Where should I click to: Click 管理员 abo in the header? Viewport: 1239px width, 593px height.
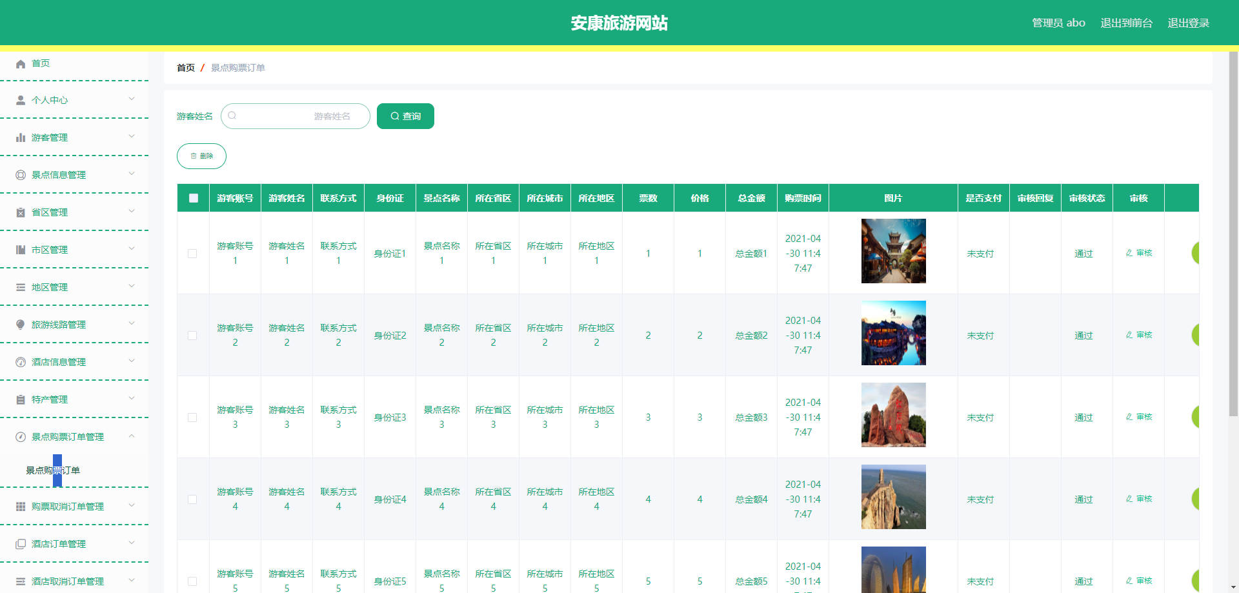click(1058, 23)
